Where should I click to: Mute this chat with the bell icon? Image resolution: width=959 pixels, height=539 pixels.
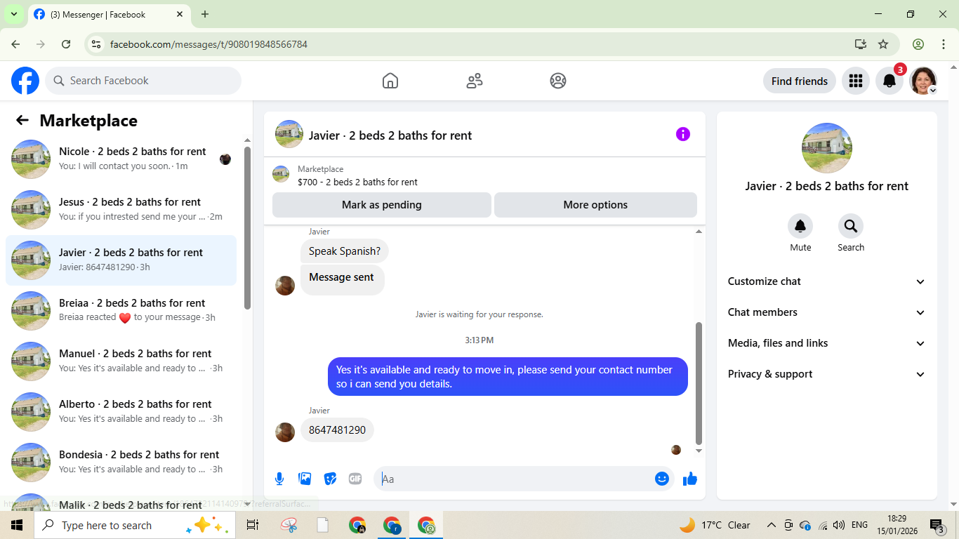(x=800, y=226)
